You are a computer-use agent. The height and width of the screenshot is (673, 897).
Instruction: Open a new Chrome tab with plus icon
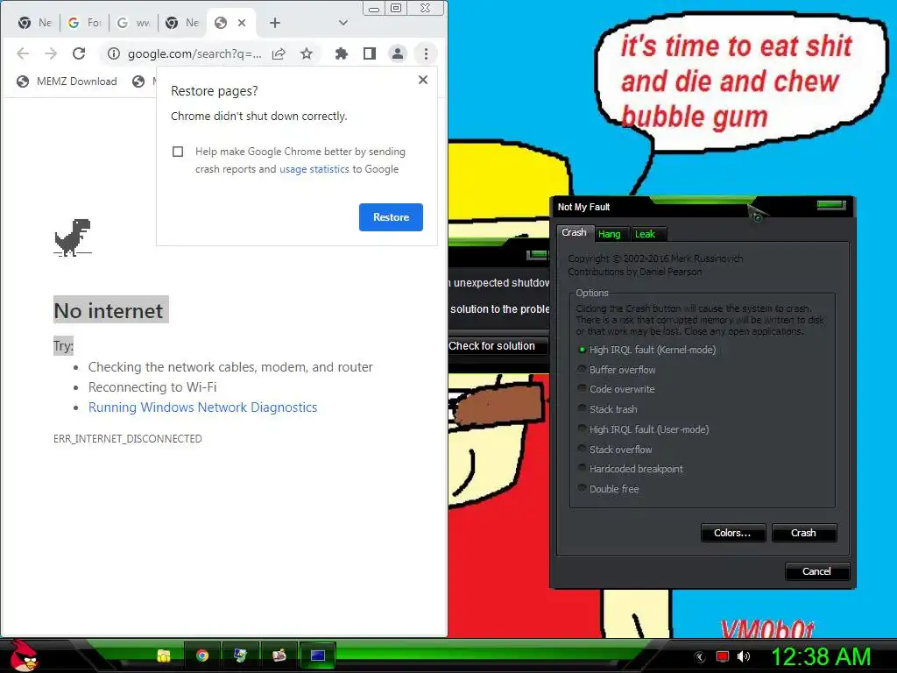tap(275, 23)
